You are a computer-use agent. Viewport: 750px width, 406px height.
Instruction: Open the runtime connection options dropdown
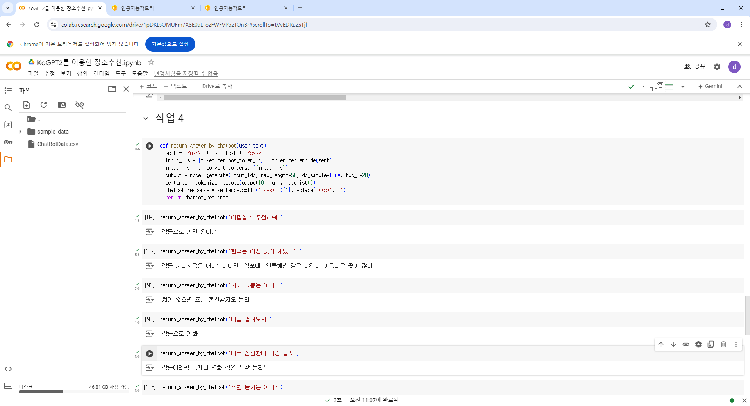683,87
